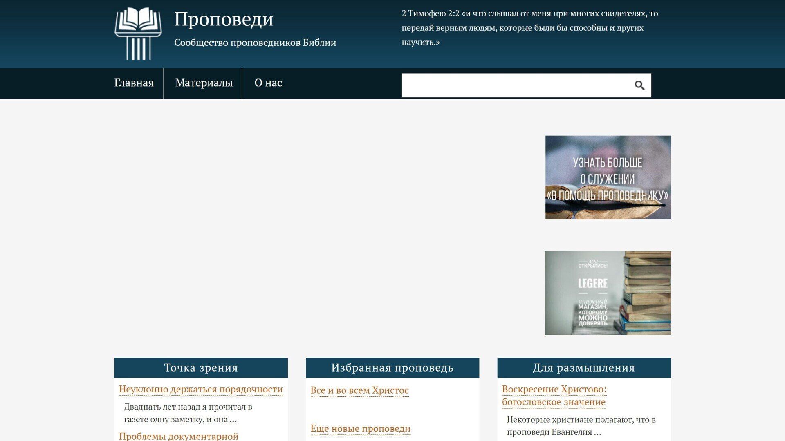Click the Для размышления section header
This screenshot has height=441, width=785.
pos(584,368)
